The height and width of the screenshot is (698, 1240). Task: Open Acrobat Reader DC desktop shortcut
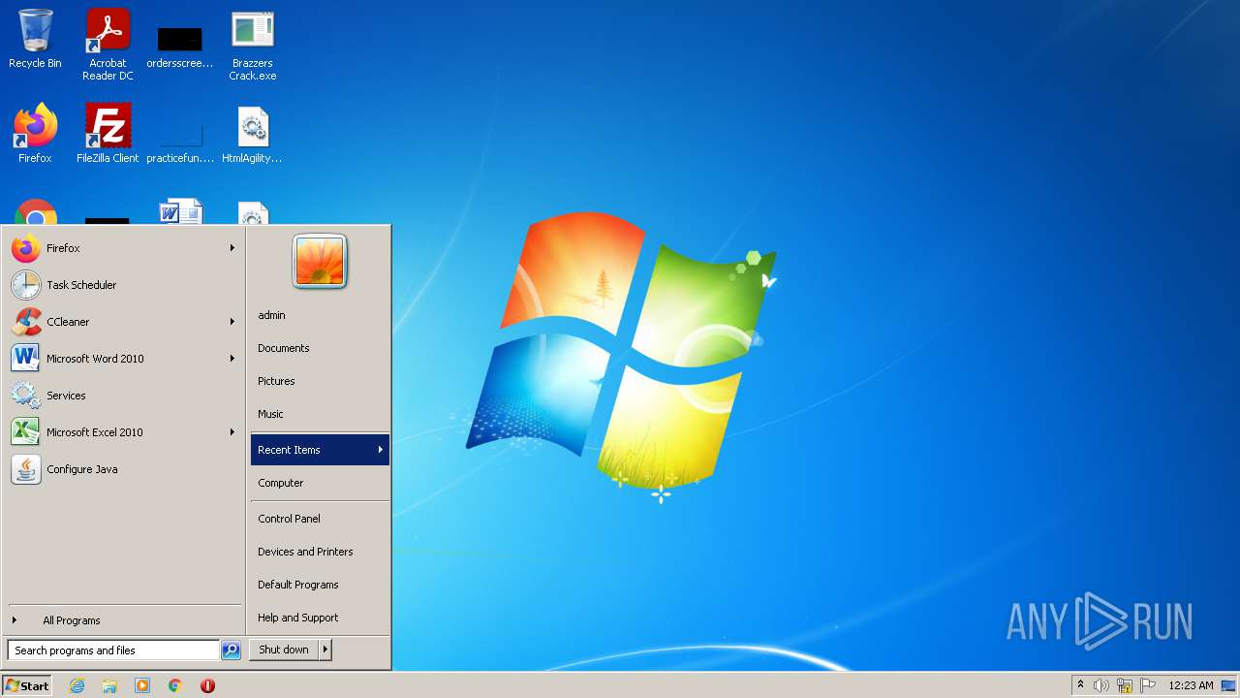click(x=108, y=45)
